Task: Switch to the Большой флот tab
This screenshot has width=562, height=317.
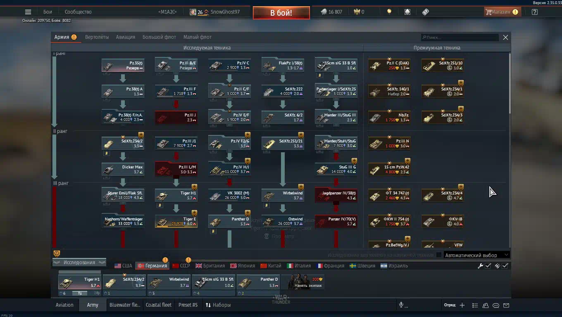Action: (x=159, y=37)
